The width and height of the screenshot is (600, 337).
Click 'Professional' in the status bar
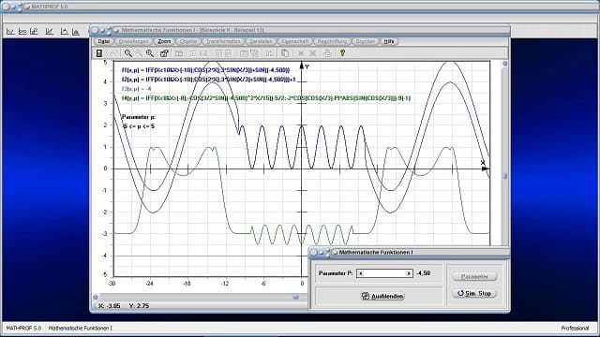pos(575,329)
